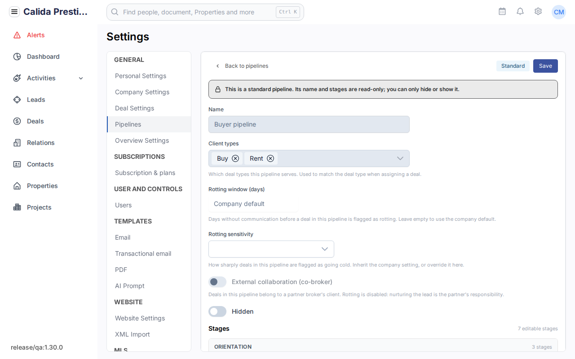This screenshot has width=575, height=359.
Task: Open notifications bell icon
Action: click(520, 12)
